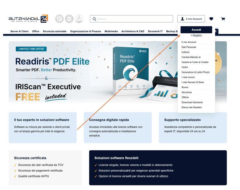Select Il mio Account in the dropdown list

189,42
